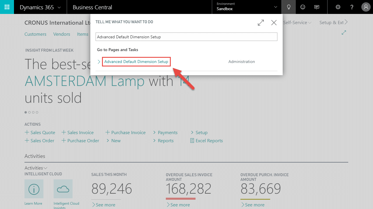The image size is (373, 209).
Task: Open the notifications icon
Action: (317, 7)
